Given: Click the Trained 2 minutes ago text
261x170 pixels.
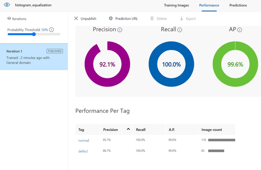Looking at the screenshot, I should click(x=28, y=60).
